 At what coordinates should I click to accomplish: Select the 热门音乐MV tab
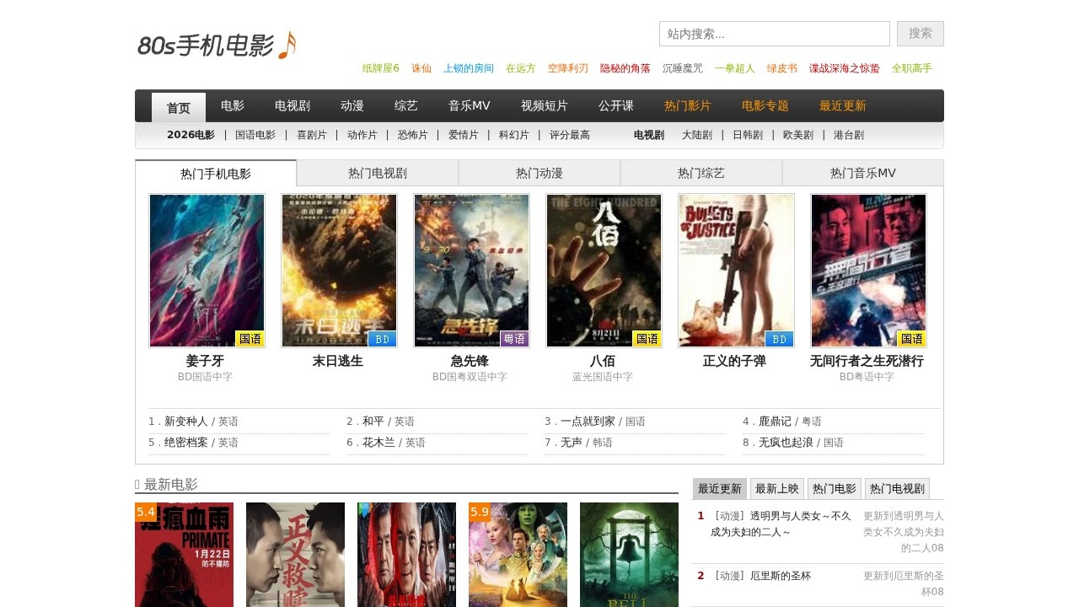(863, 173)
